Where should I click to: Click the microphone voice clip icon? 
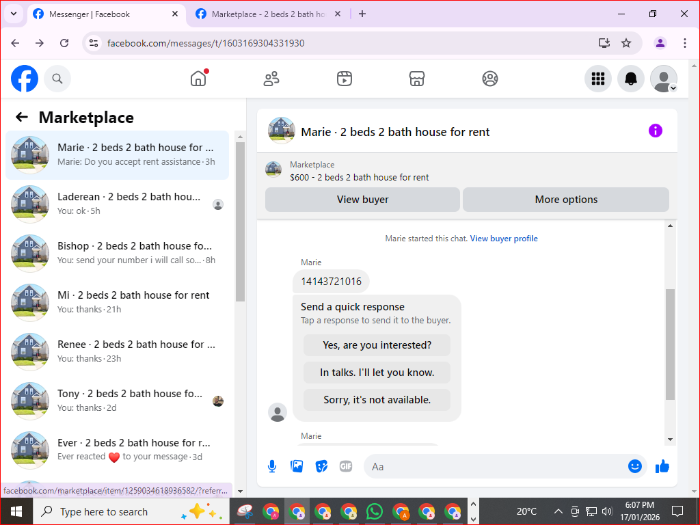click(272, 466)
